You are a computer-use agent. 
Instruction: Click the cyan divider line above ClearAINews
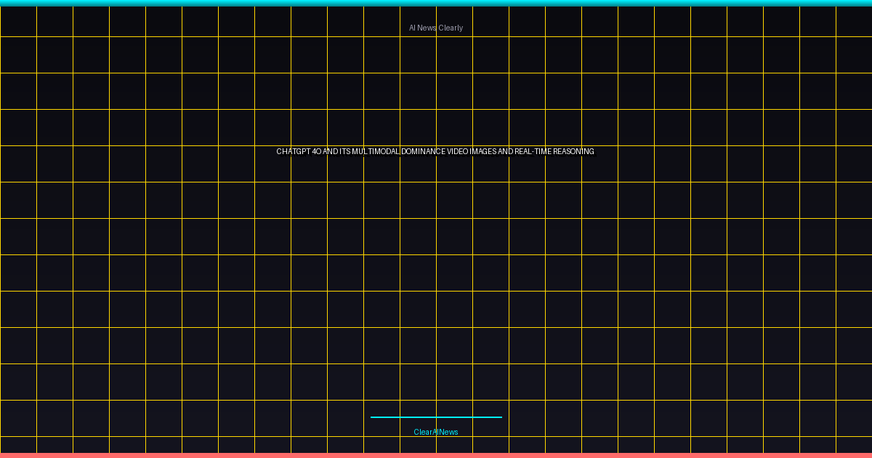[436, 417]
